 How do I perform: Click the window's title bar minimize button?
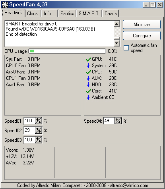146,5
